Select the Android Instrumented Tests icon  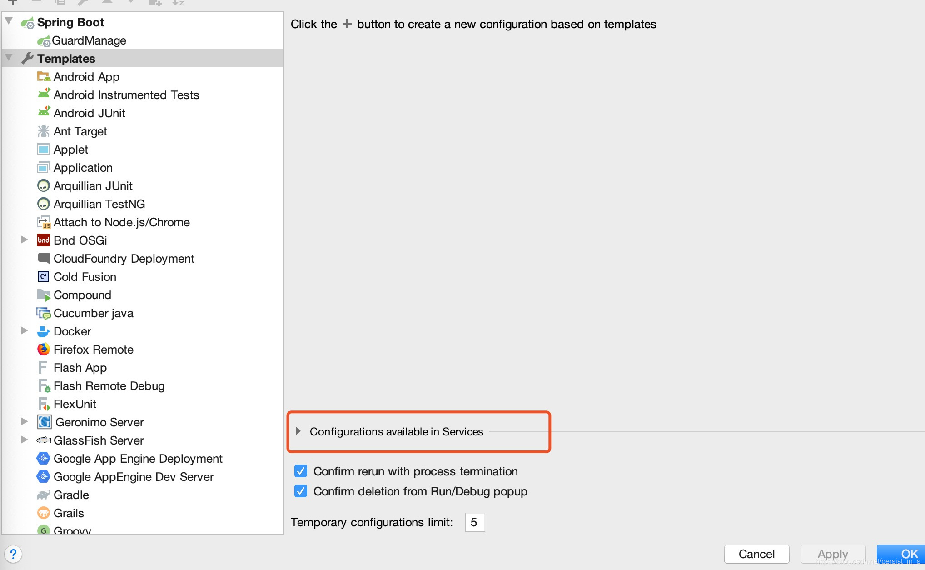tap(43, 95)
